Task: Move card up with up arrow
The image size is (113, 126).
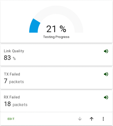Action: pos(92,119)
